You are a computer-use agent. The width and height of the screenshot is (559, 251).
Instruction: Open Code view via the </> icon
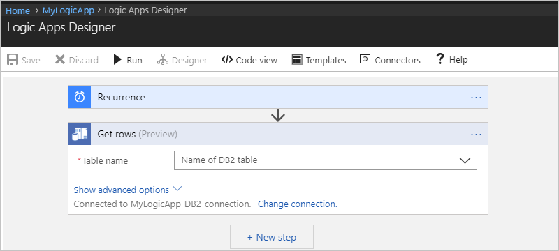click(x=226, y=59)
